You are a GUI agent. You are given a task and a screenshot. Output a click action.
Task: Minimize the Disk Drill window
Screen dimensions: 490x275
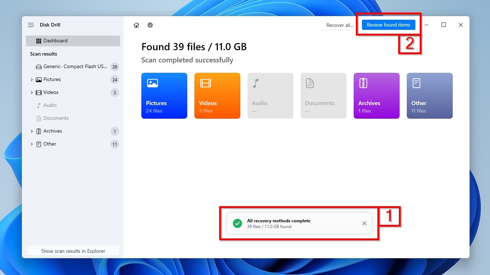point(427,25)
